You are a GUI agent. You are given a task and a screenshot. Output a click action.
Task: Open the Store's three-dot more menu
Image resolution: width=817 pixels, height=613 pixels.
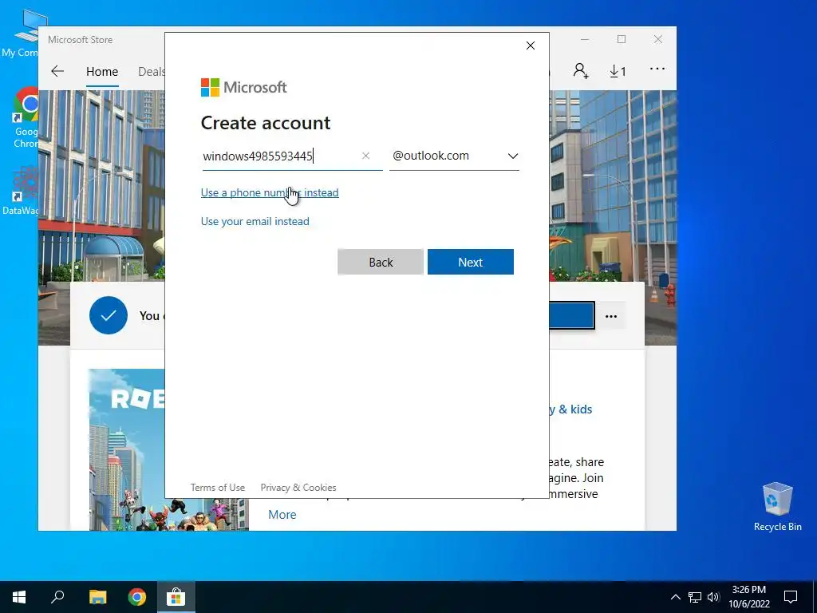pos(657,69)
